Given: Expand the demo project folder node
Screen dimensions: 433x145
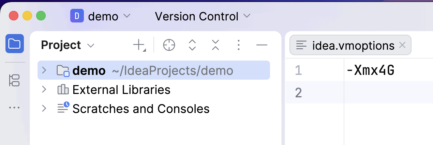Looking at the screenshot, I should [44, 70].
